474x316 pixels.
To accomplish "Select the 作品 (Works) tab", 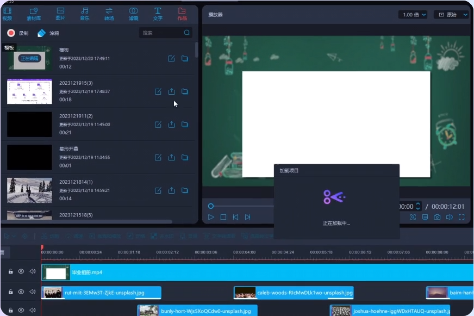I will click(182, 14).
